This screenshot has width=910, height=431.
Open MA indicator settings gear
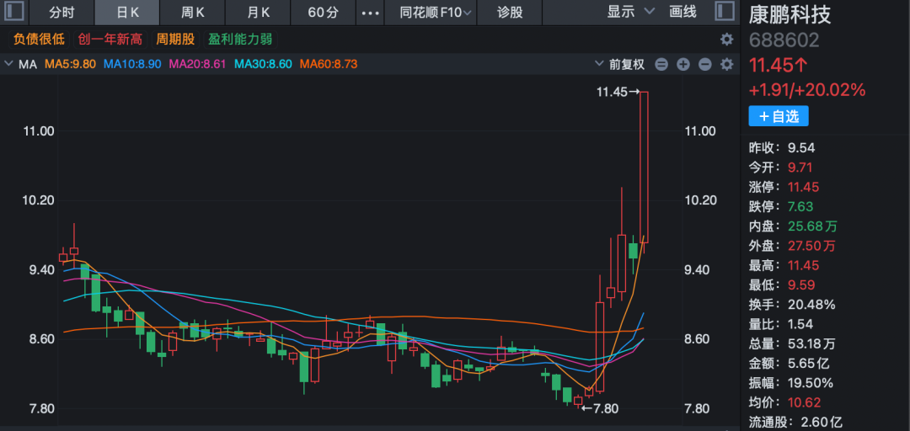(726, 64)
